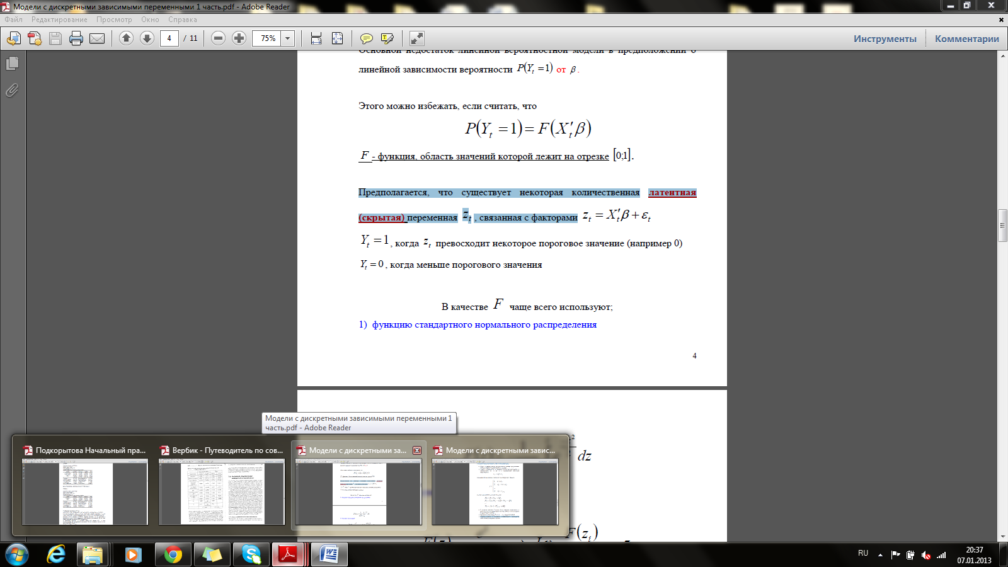Switch to read mode view icon

pos(416,39)
